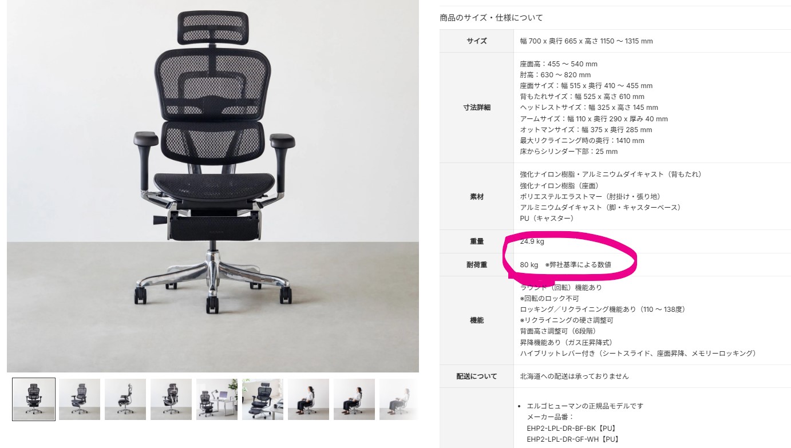Click the 商品のサイズ・仕様について heading

[x=491, y=18]
